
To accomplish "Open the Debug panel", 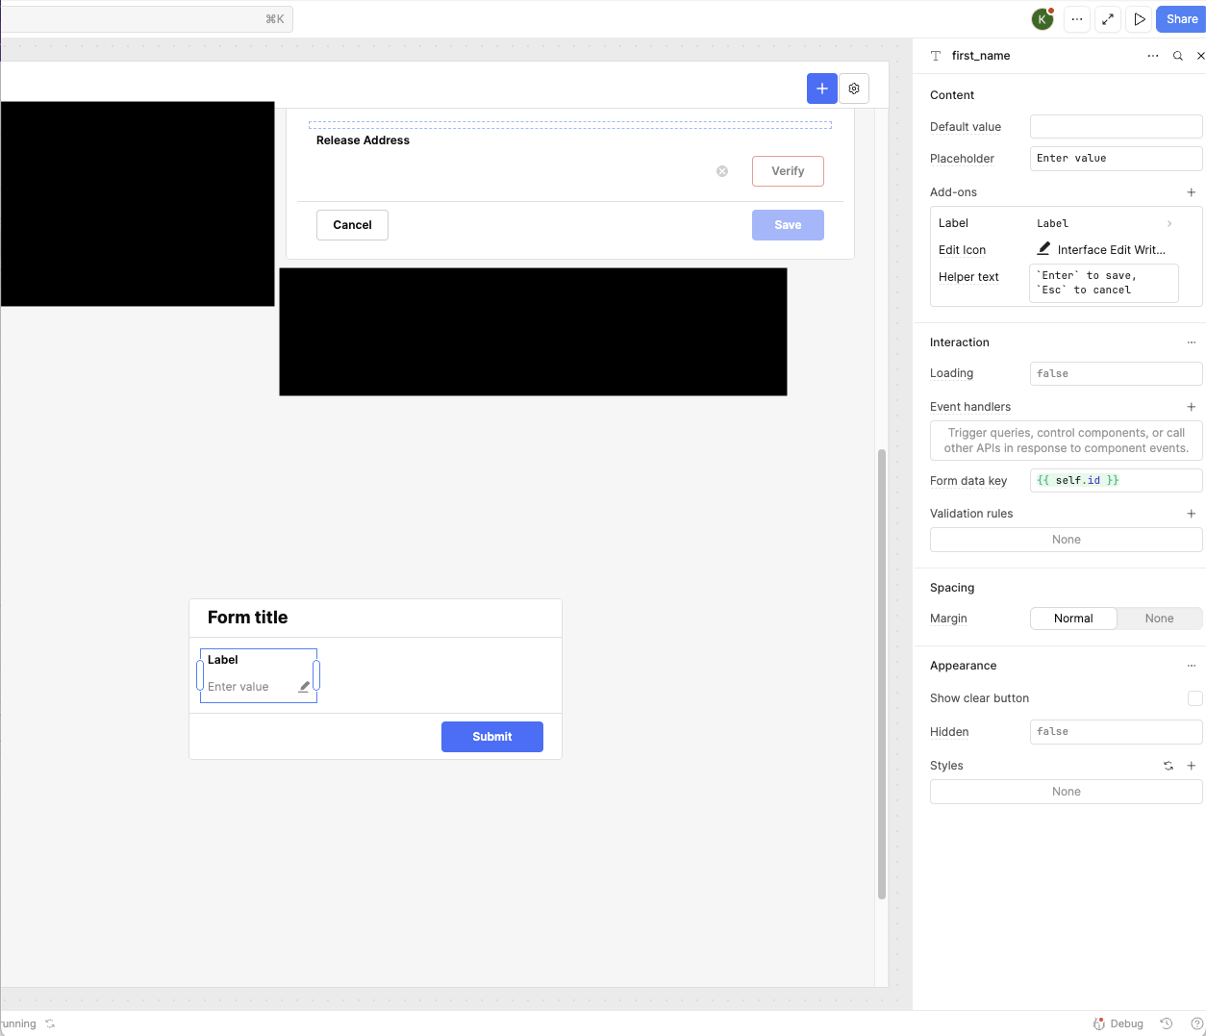I will (x=1118, y=1023).
